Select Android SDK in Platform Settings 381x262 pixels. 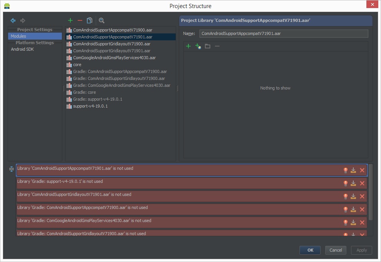pyautogui.click(x=35, y=49)
